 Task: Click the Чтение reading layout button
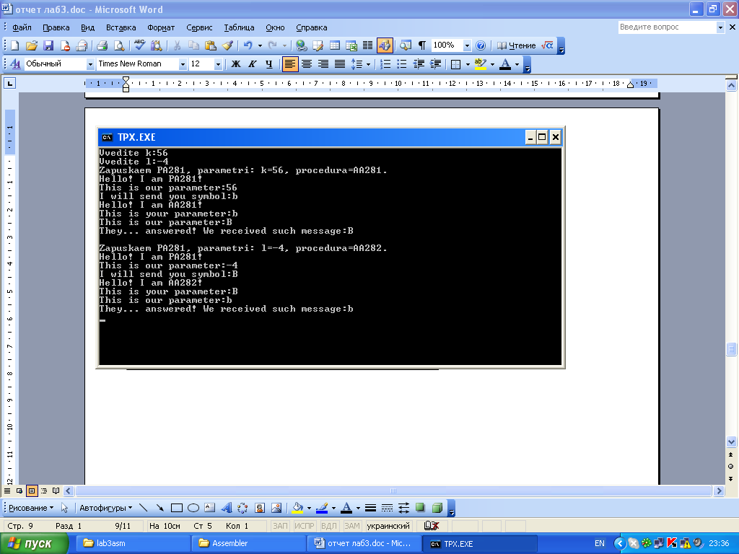pos(517,45)
